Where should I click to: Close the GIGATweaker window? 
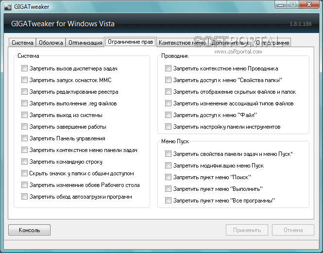coord(309,5)
